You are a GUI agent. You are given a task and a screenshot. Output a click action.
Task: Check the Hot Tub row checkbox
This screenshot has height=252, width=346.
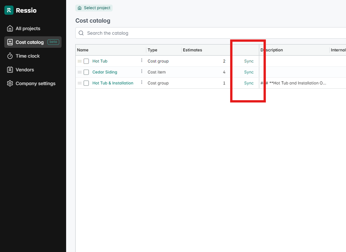(86, 61)
